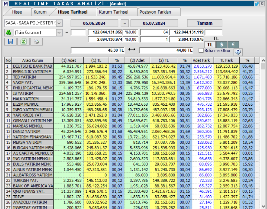Click the Twitter bird icon in title bar
The height and width of the screenshot is (209, 267).
pos(257,4)
